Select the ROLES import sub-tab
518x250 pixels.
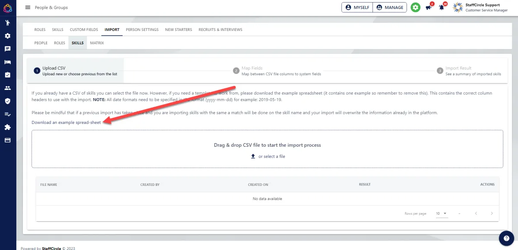pos(60,43)
